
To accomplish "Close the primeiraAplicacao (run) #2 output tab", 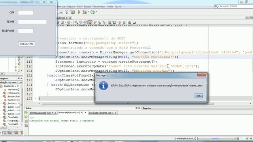I will coord(85,112).
